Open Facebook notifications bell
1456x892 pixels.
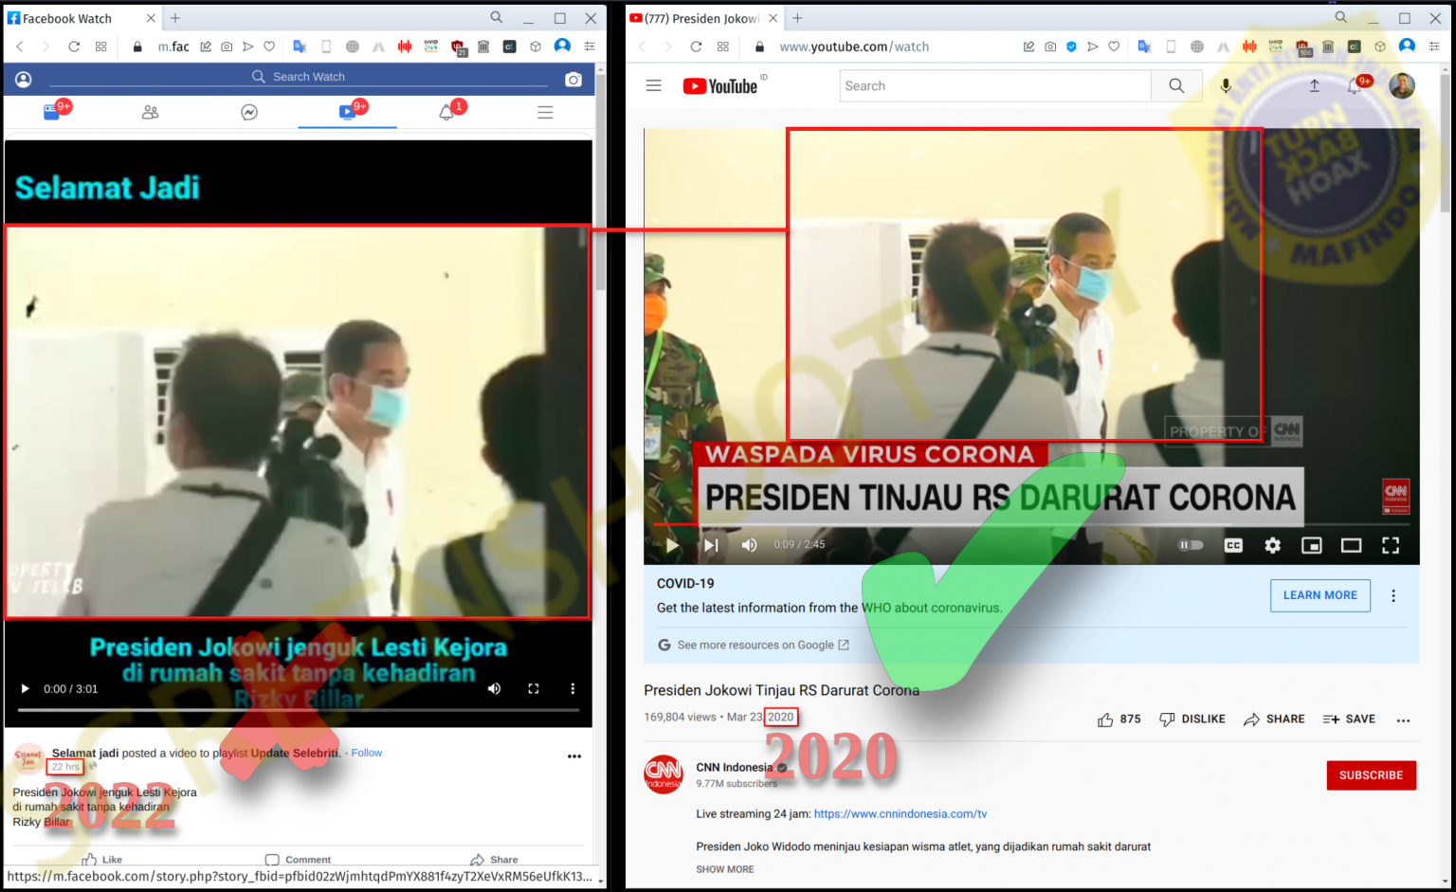coord(446,113)
